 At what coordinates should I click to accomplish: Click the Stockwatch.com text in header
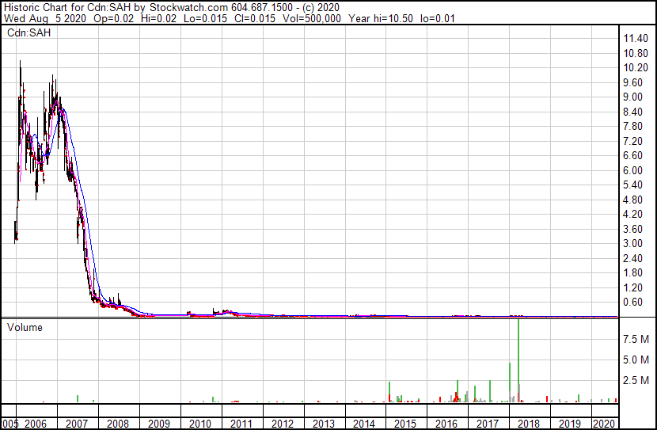189,8
